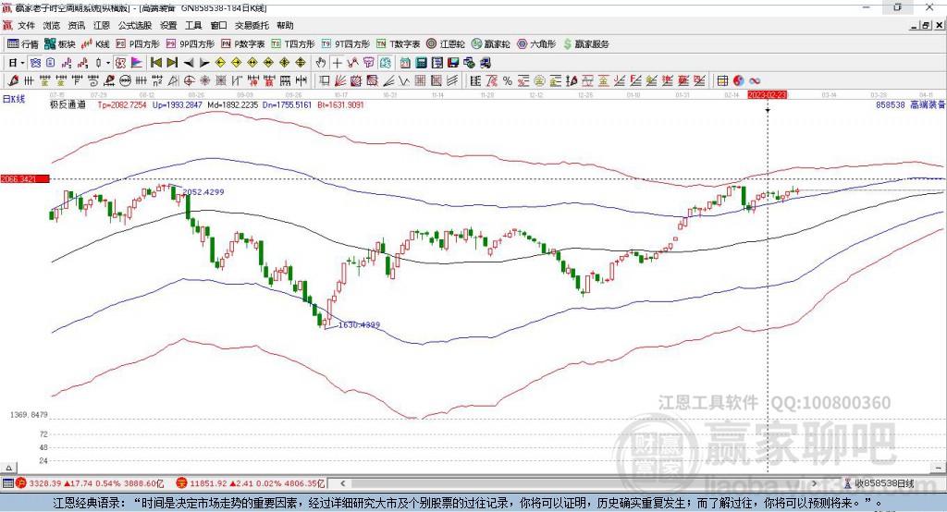Click the red-blue yin-yang icon

[x=738, y=80]
